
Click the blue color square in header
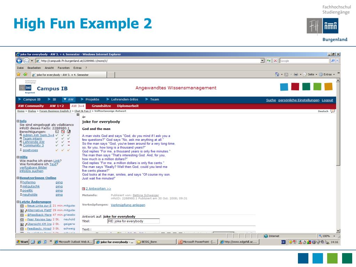point(284,87)
